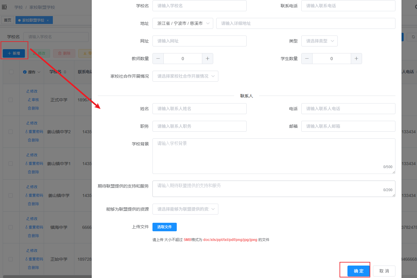Click the 选取文件 upload button
This screenshot has height=278, width=417.
164,227
